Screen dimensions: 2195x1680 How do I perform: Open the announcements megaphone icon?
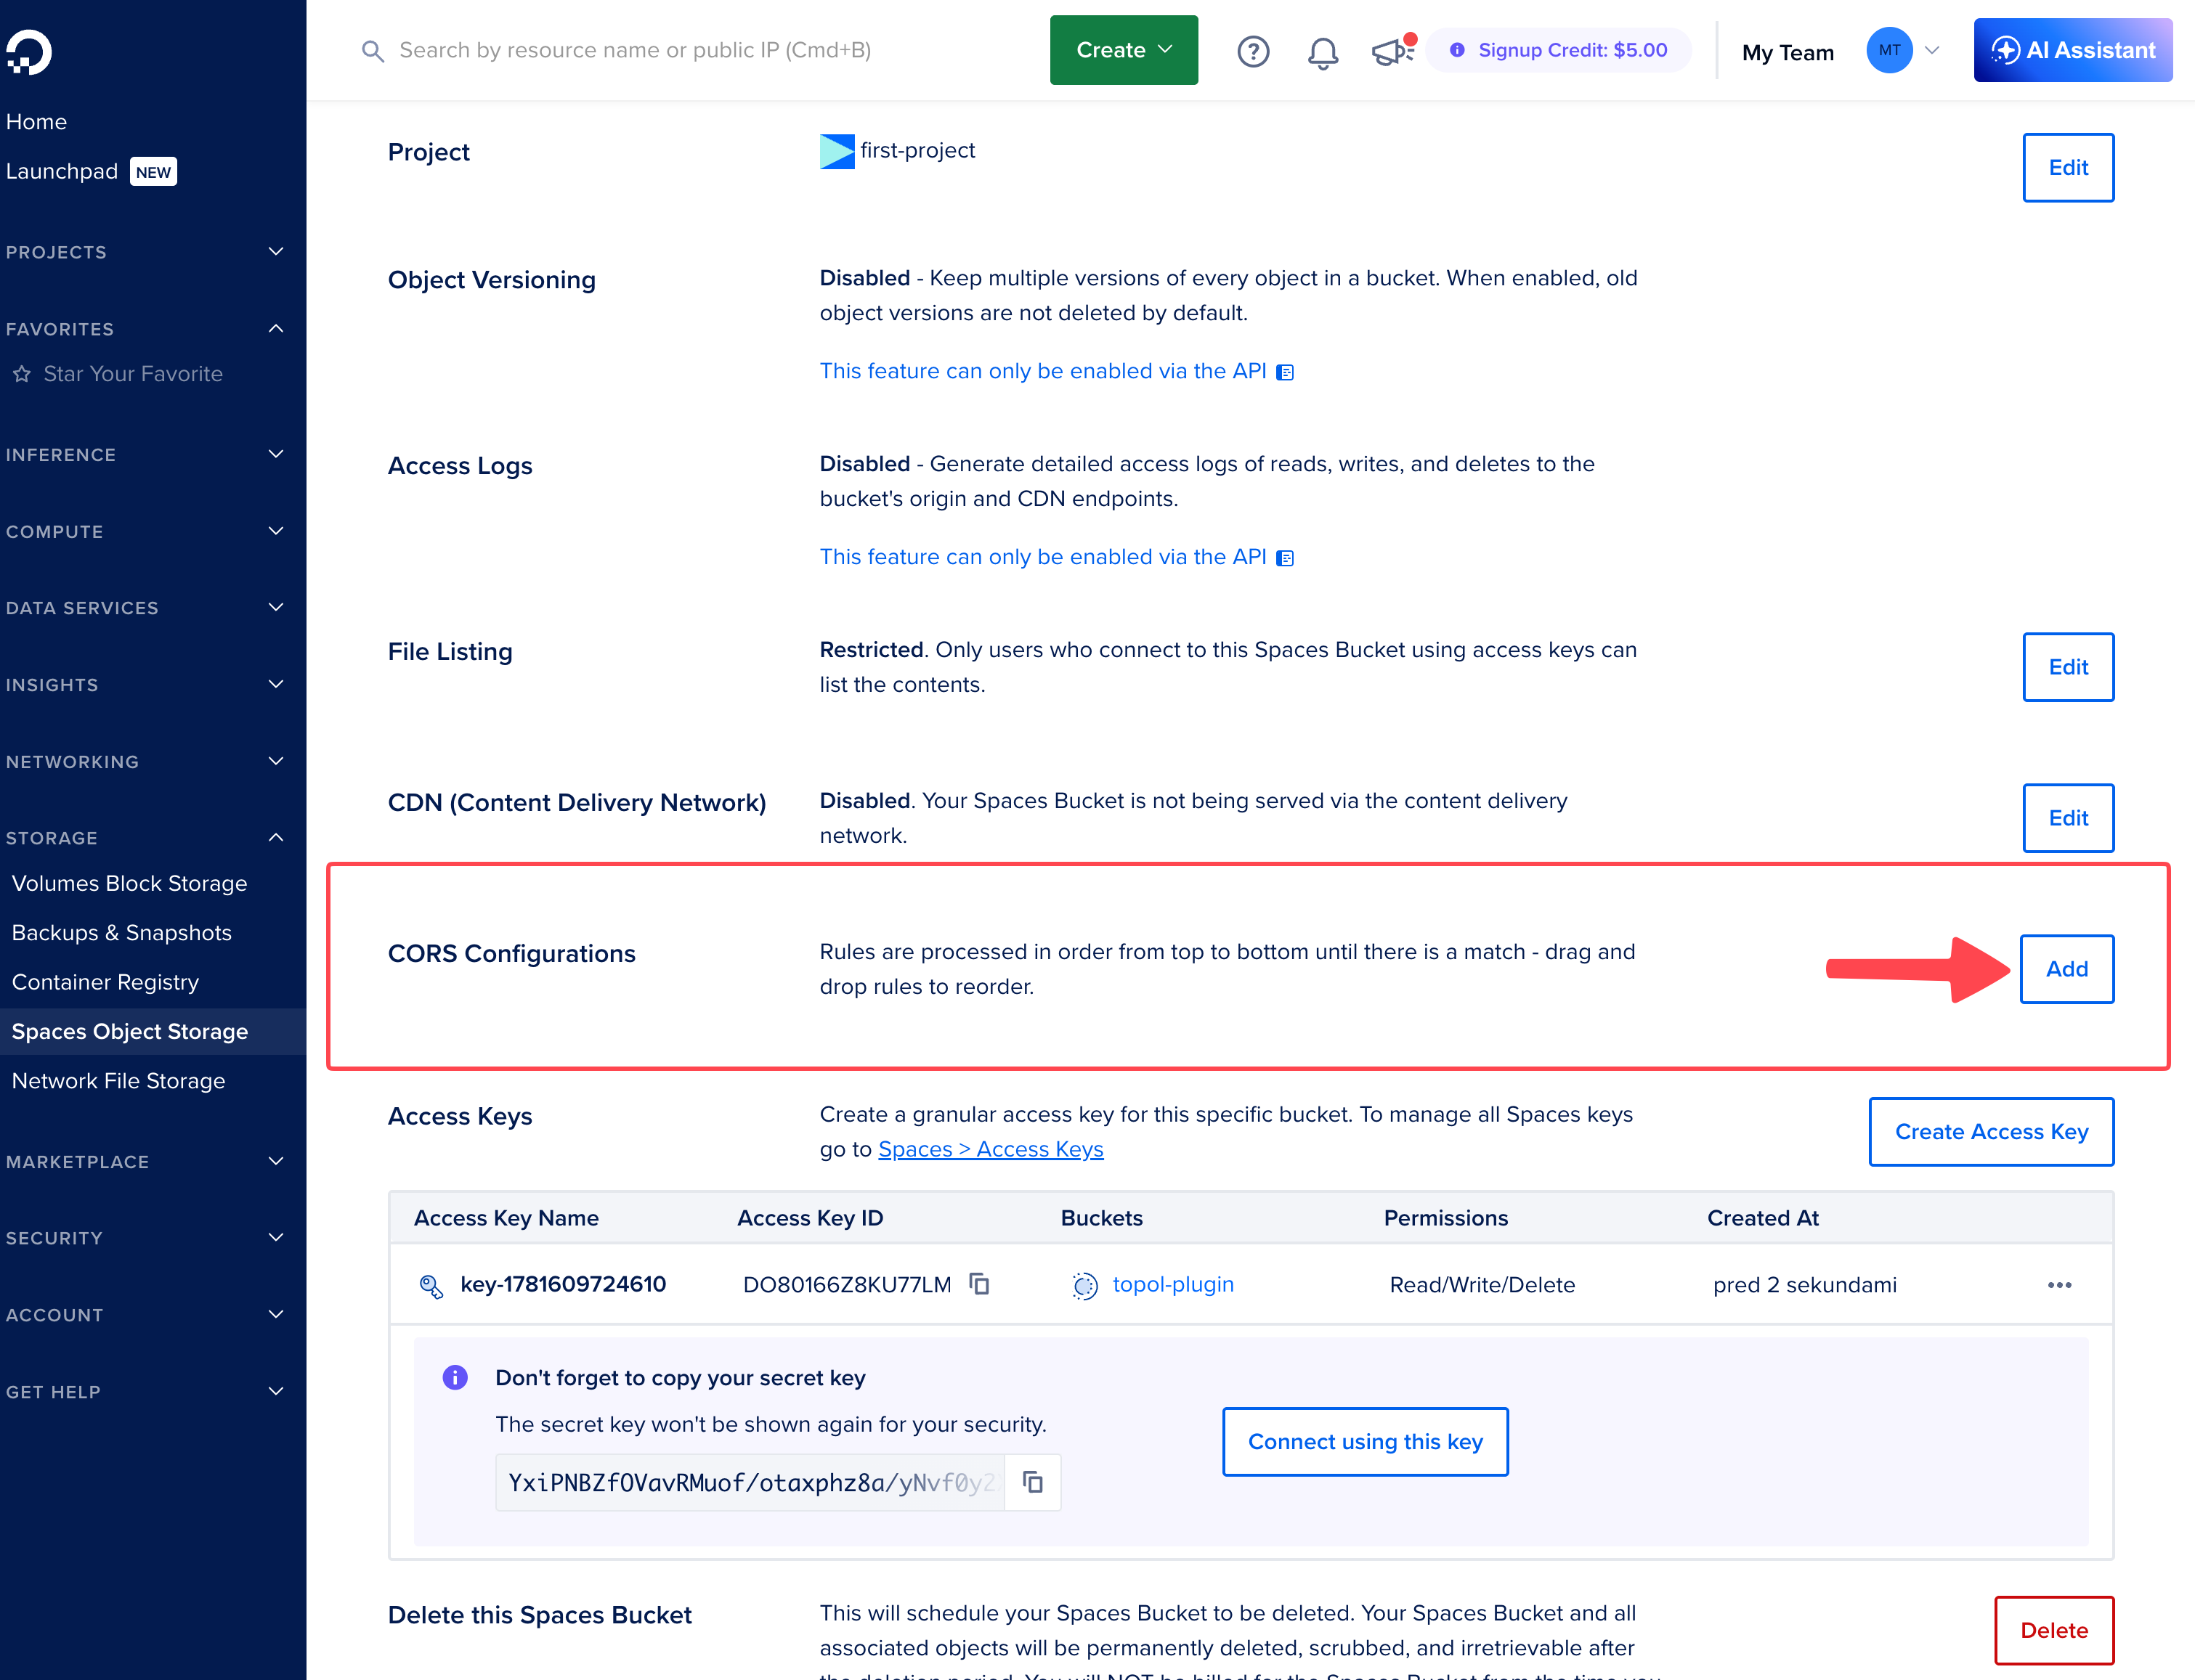(1392, 51)
